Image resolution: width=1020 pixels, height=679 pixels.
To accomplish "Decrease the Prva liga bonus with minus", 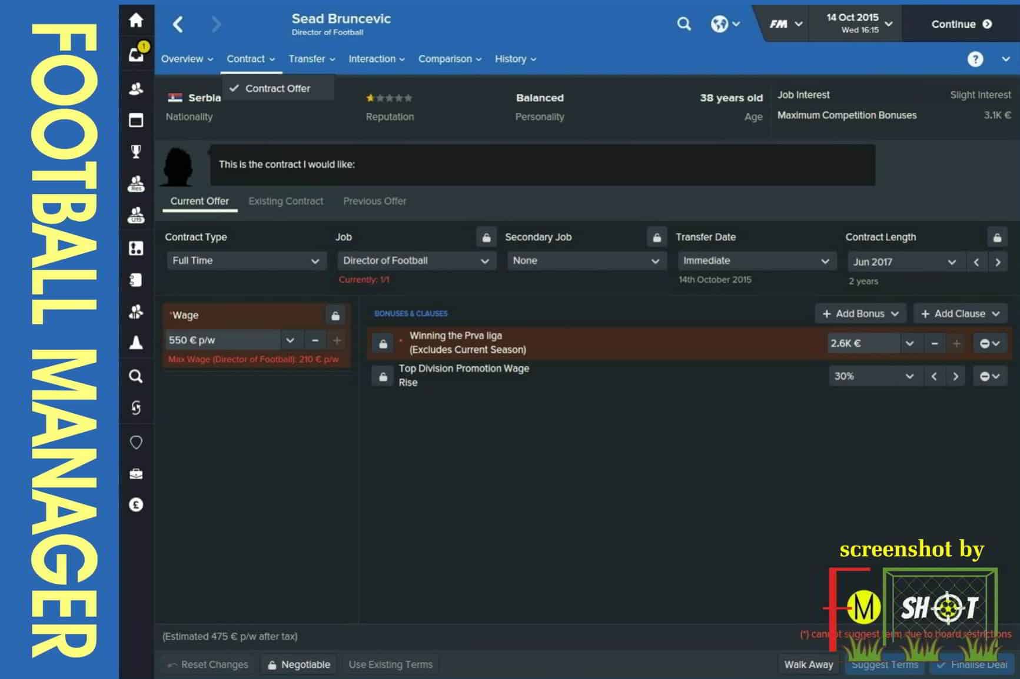I will coord(935,344).
